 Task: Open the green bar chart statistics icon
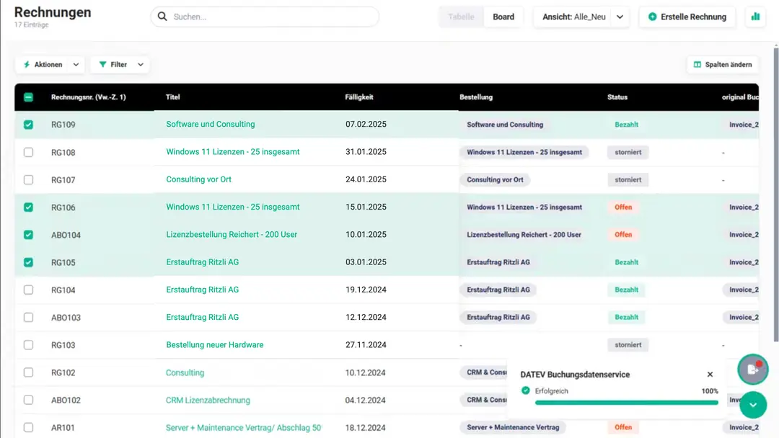point(755,17)
